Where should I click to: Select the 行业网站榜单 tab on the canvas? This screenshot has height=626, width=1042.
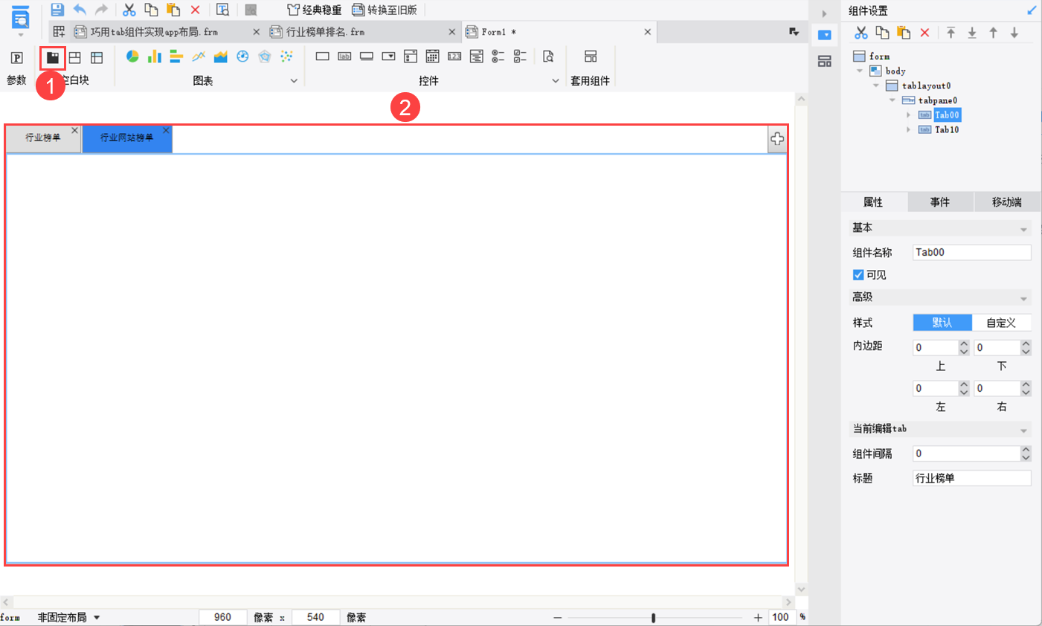127,138
